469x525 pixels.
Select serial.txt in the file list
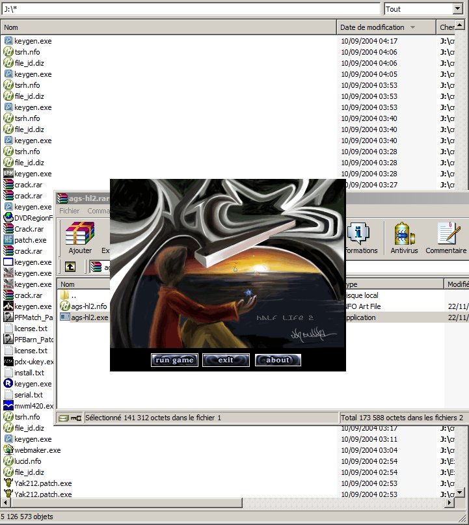point(23,395)
